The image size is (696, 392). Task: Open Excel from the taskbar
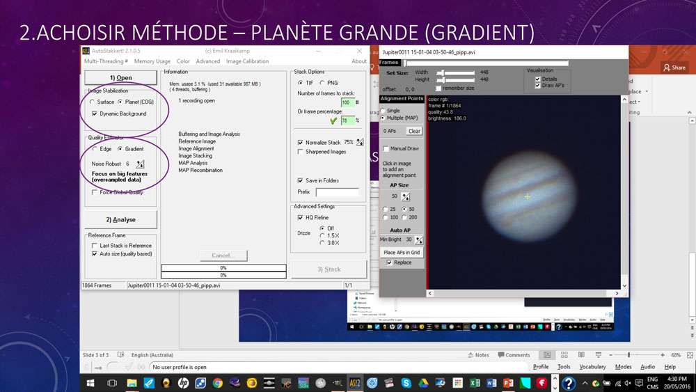(x=475, y=383)
